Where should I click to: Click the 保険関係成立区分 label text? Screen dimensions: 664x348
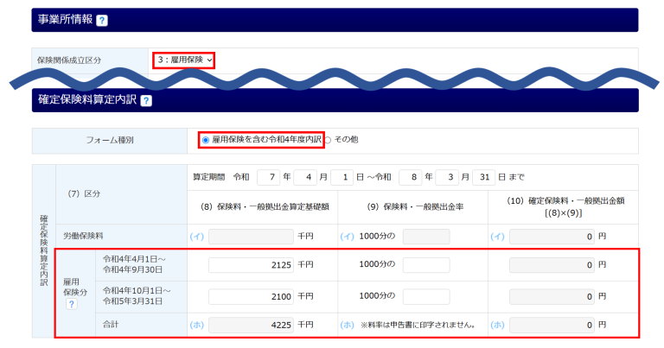point(69,60)
